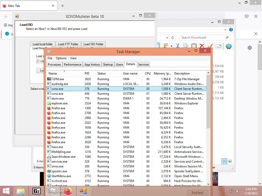Click the XDVDMulleter title bar app icon
Image resolution: width=262 pixels, height=196 pixels.
click(x=17, y=16)
